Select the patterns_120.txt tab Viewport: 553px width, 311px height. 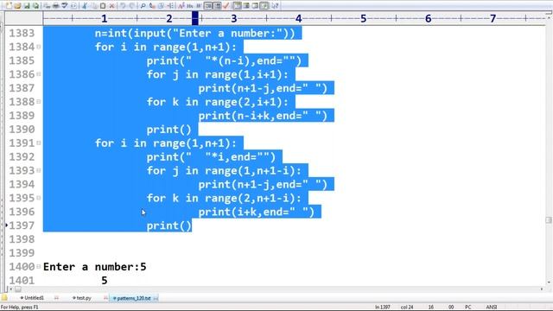(x=134, y=298)
